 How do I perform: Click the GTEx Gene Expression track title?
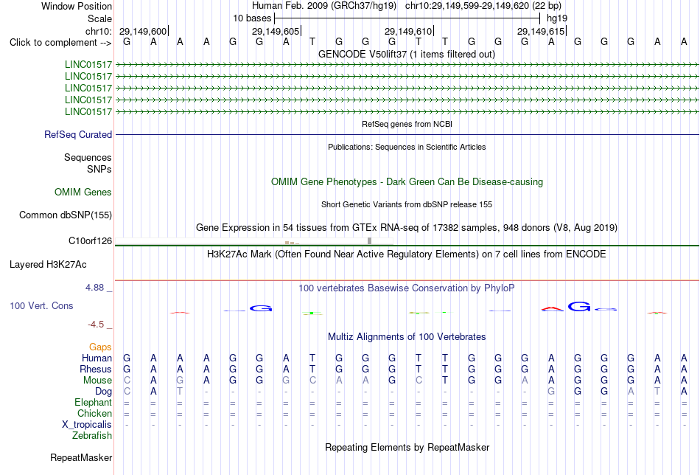click(x=407, y=227)
